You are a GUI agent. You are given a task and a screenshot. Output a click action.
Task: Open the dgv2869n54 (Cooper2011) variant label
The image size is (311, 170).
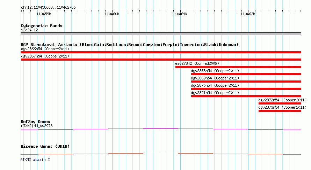215,78
